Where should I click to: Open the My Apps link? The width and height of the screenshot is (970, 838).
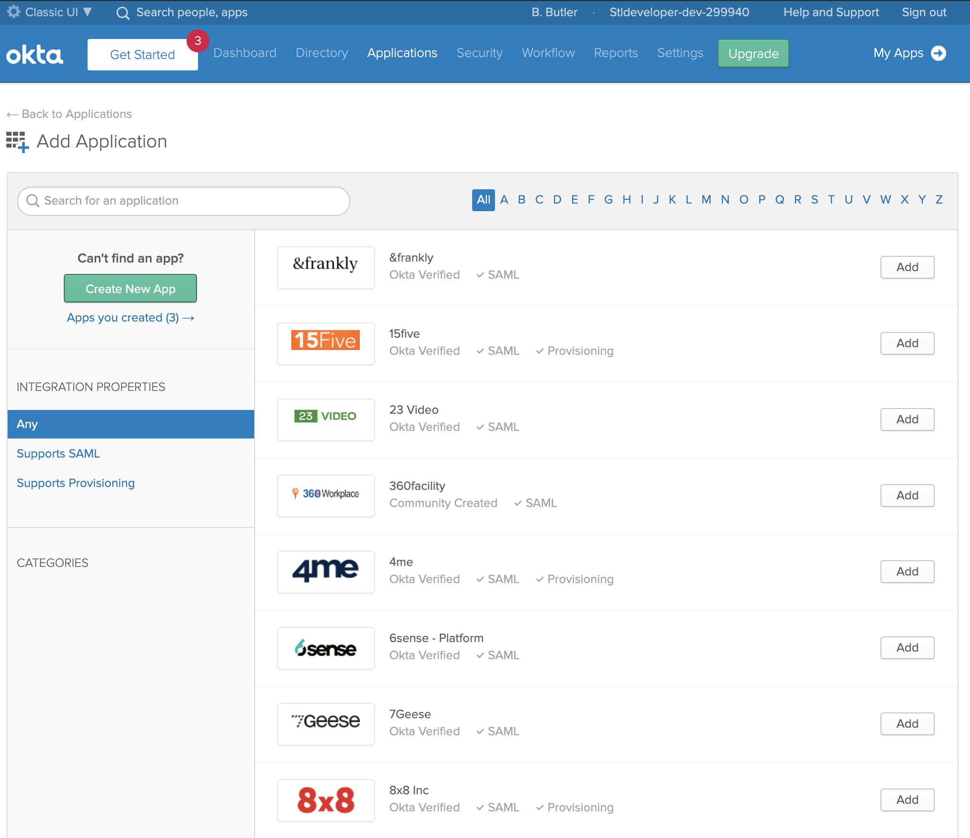(898, 53)
